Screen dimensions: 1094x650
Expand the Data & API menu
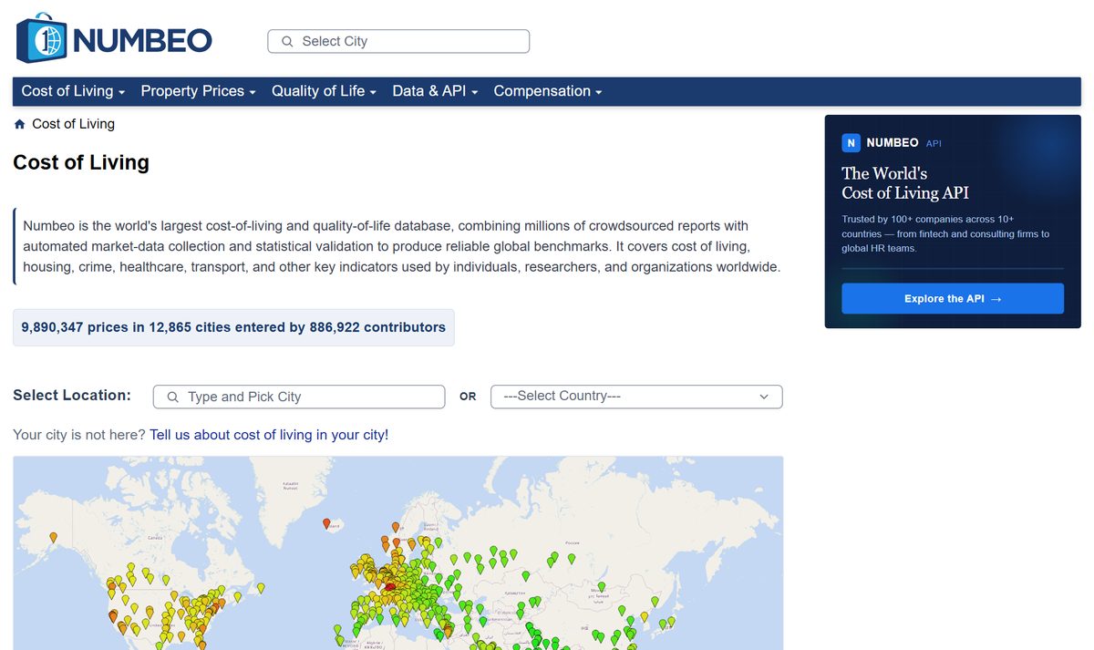[x=435, y=91]
